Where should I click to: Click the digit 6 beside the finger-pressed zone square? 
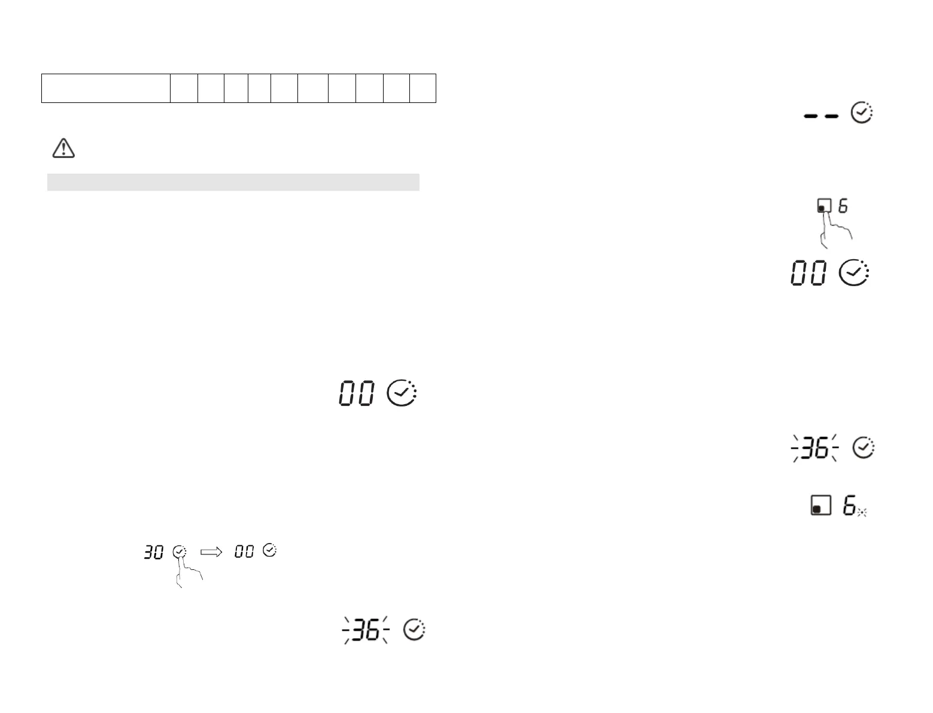[x=843, y=206]
